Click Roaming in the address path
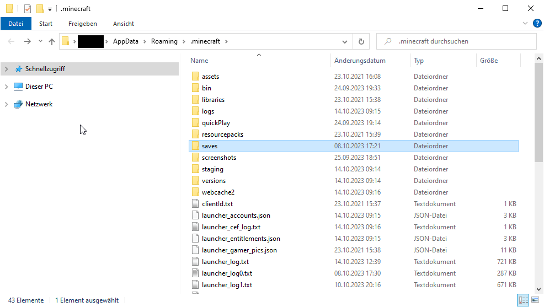The width and height of the screenshot is (544, 307). pos(164,41)
